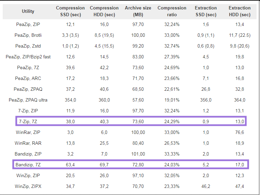Click the highlighted "7-Zip, 7Z" row label
260x195 pixels.
coord(28,121)
